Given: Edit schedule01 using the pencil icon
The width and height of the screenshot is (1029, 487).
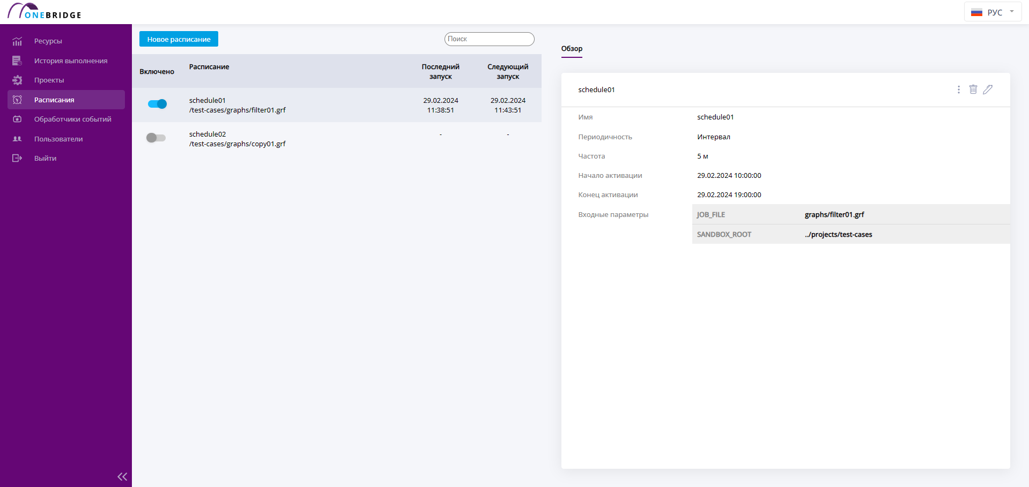Looking at the screenshot, I should [988, 89].
